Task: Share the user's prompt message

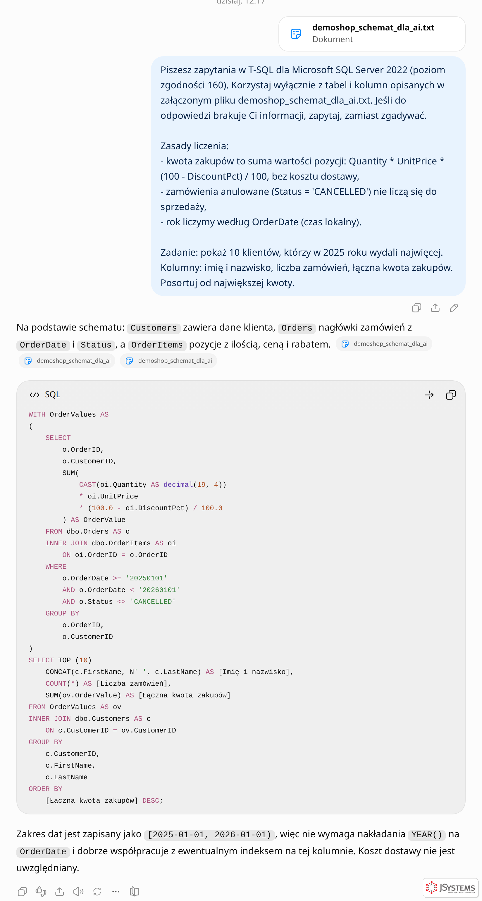Action: [435, 308]
